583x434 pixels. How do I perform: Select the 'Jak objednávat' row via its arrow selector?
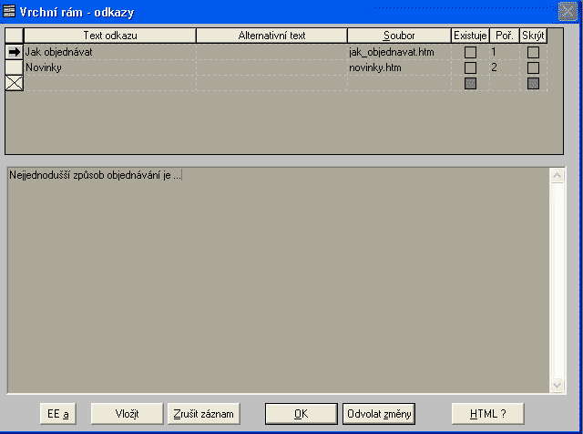coord(15,52)
